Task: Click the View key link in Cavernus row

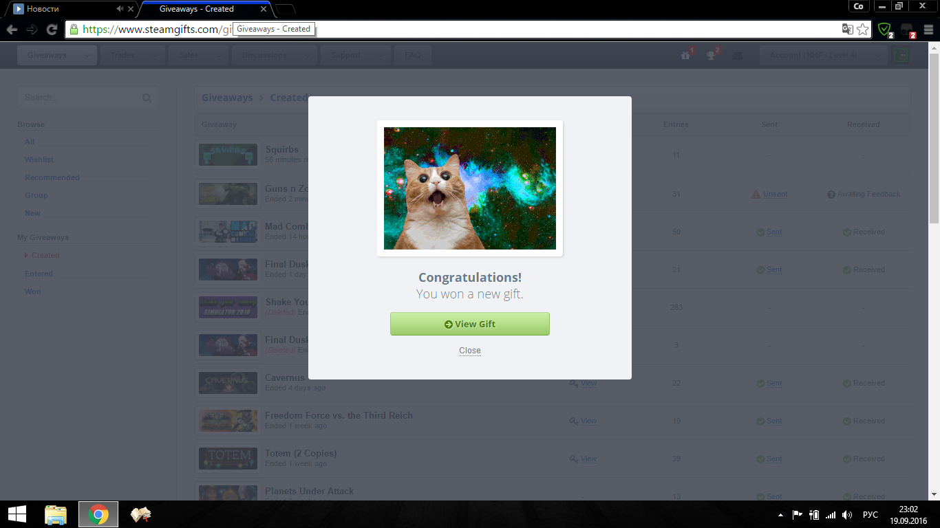Action: pos(588,384)
